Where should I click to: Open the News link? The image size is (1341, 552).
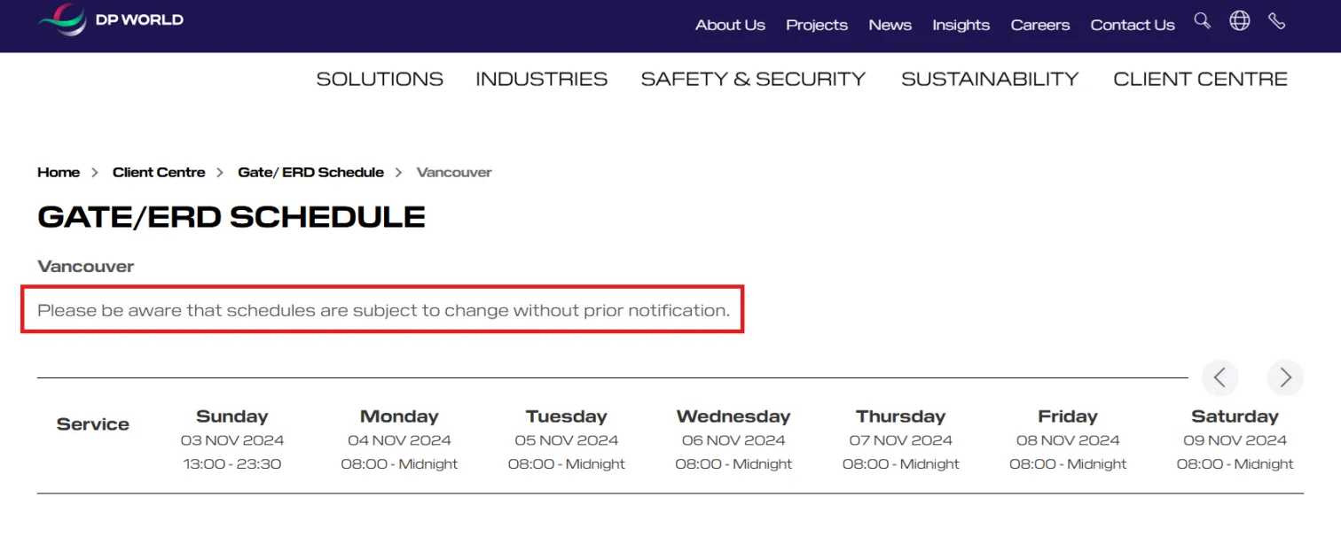pyautogui.click(x=890, y=25)
